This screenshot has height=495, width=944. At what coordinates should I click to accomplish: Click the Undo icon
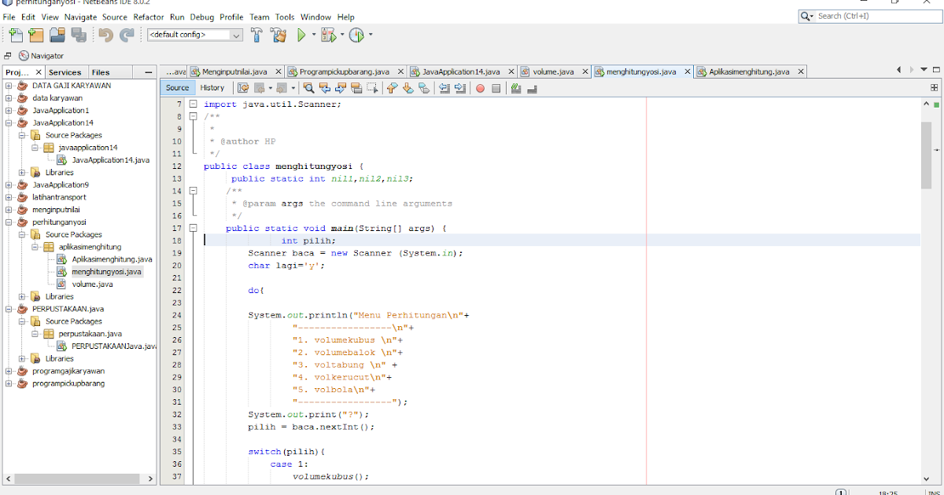[103, 35]
